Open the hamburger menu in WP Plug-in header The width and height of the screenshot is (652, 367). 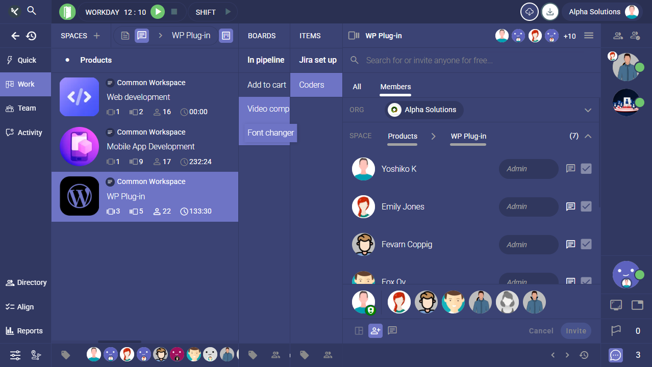pyautogui.click(x=589, y=36)
